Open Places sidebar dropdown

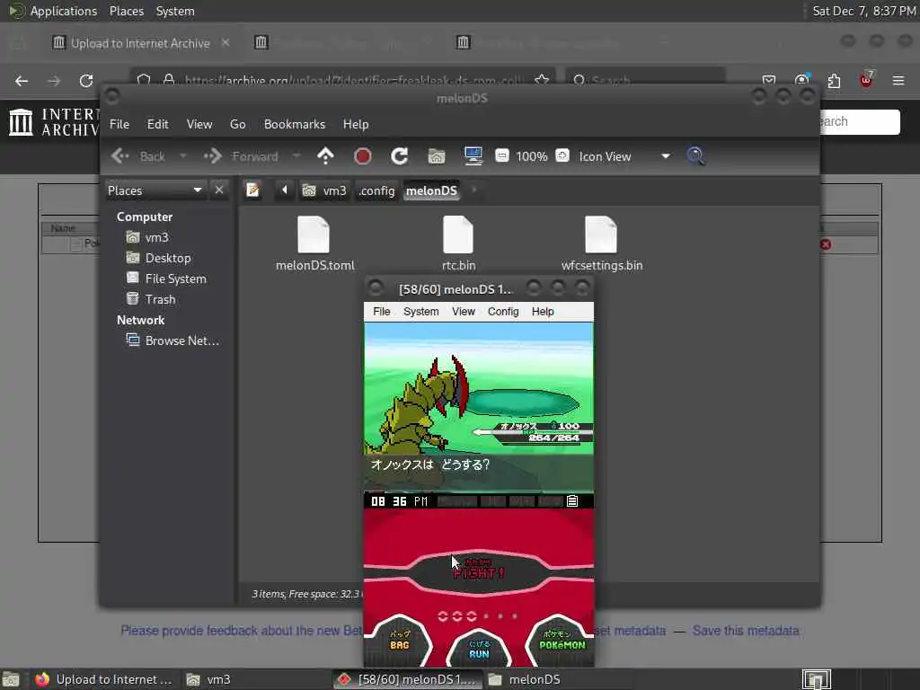155,190
